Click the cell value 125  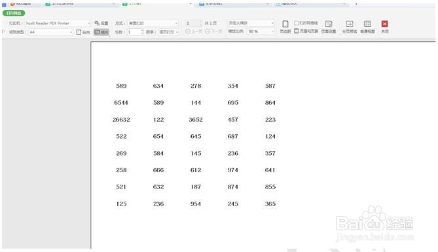tap(121, 204)
